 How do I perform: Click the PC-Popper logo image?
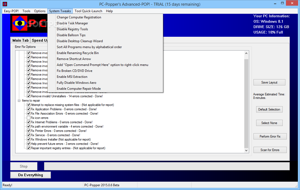(x=20, y=23)
